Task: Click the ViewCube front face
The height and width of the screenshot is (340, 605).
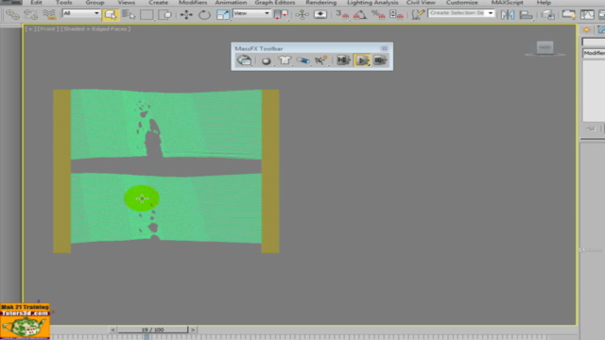Action: (x=544, y=47)
